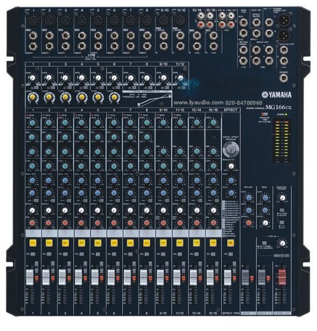Image resolution: width=317 pixels, height=331 pixels.
Task: Open the www.lyaudio.com watermark link
Action: tap(198, 103)
